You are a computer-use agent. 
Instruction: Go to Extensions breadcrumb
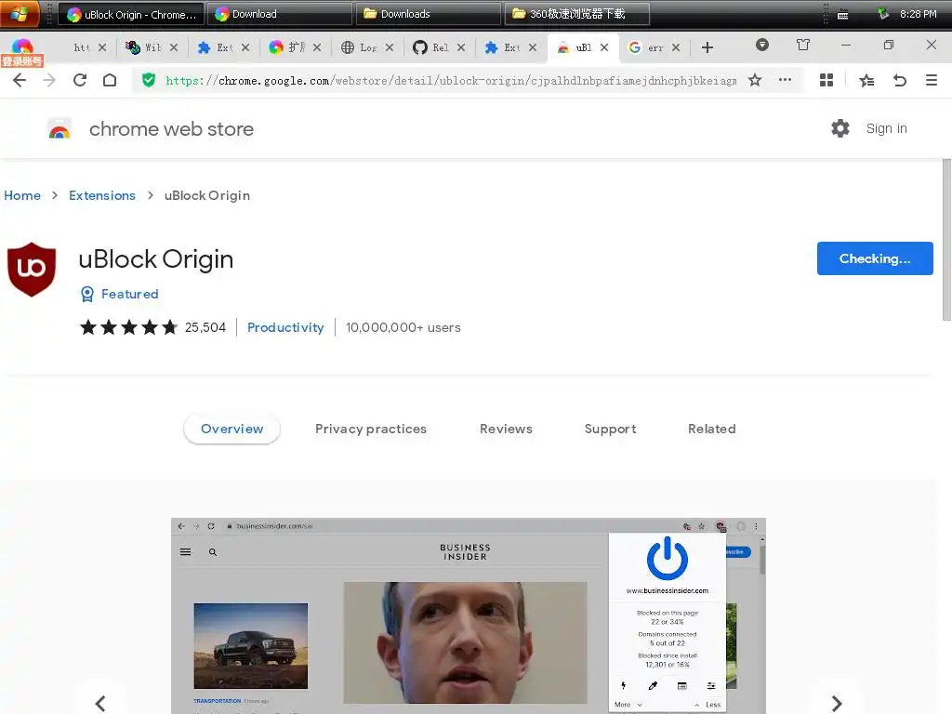(x=102, y=195)
